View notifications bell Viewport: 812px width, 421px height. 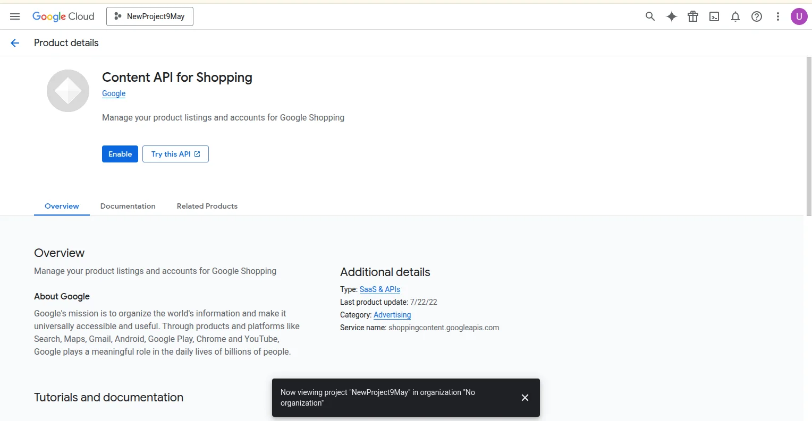pos(735,16)
